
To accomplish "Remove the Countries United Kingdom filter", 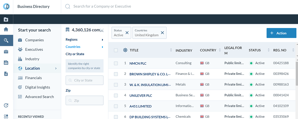I will pyautogui.click(x=162, y=33).
